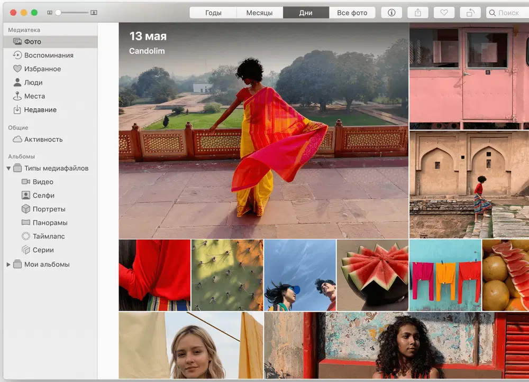Select the colorful clothes on line photo
The width and height of the screenshot is (529, 382).
tap(445, 275)
